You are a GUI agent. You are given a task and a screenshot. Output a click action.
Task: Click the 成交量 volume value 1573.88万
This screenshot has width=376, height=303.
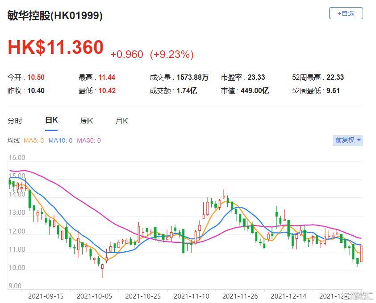[x=192, y=78]
